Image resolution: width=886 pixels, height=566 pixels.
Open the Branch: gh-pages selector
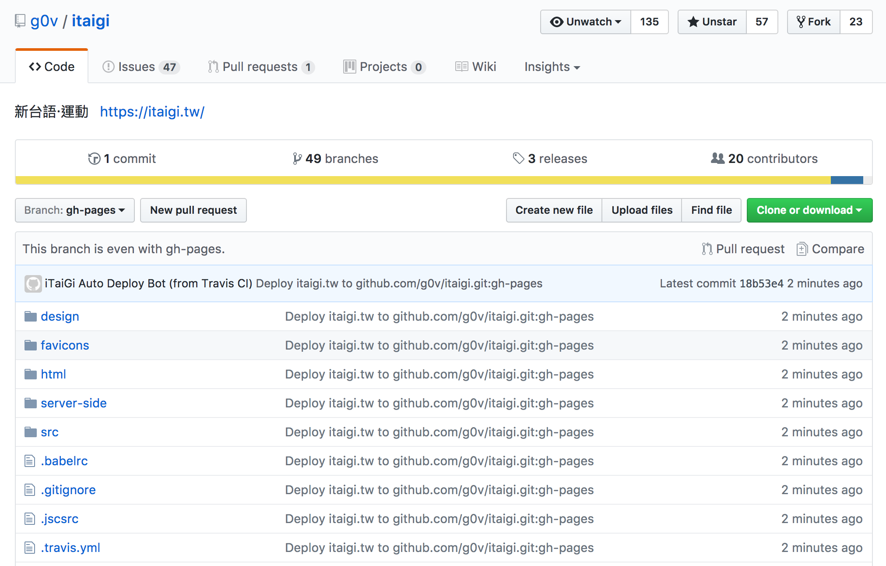pos(75,210)
